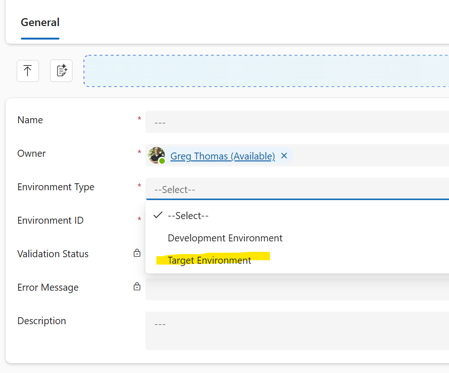Viewport: 449px width, 373px height.
Task: Click the locked Error Message field
Action: pyautogui.click(x=297, y=290)
